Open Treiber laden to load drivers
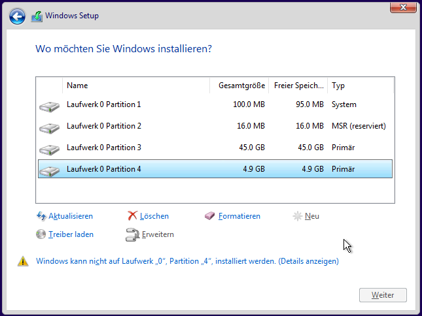Screen dimensions: 422x316 [71, 234]
